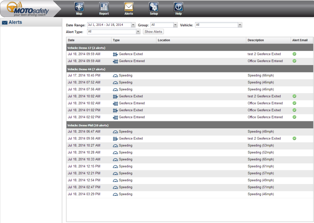Screen dimensions: 314x223
Task: Select Alerts in the left sidebar
Action: (x=15, y=22)
